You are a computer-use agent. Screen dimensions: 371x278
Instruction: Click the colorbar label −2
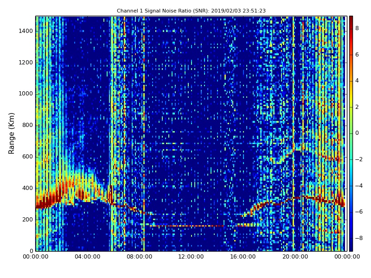359,159
